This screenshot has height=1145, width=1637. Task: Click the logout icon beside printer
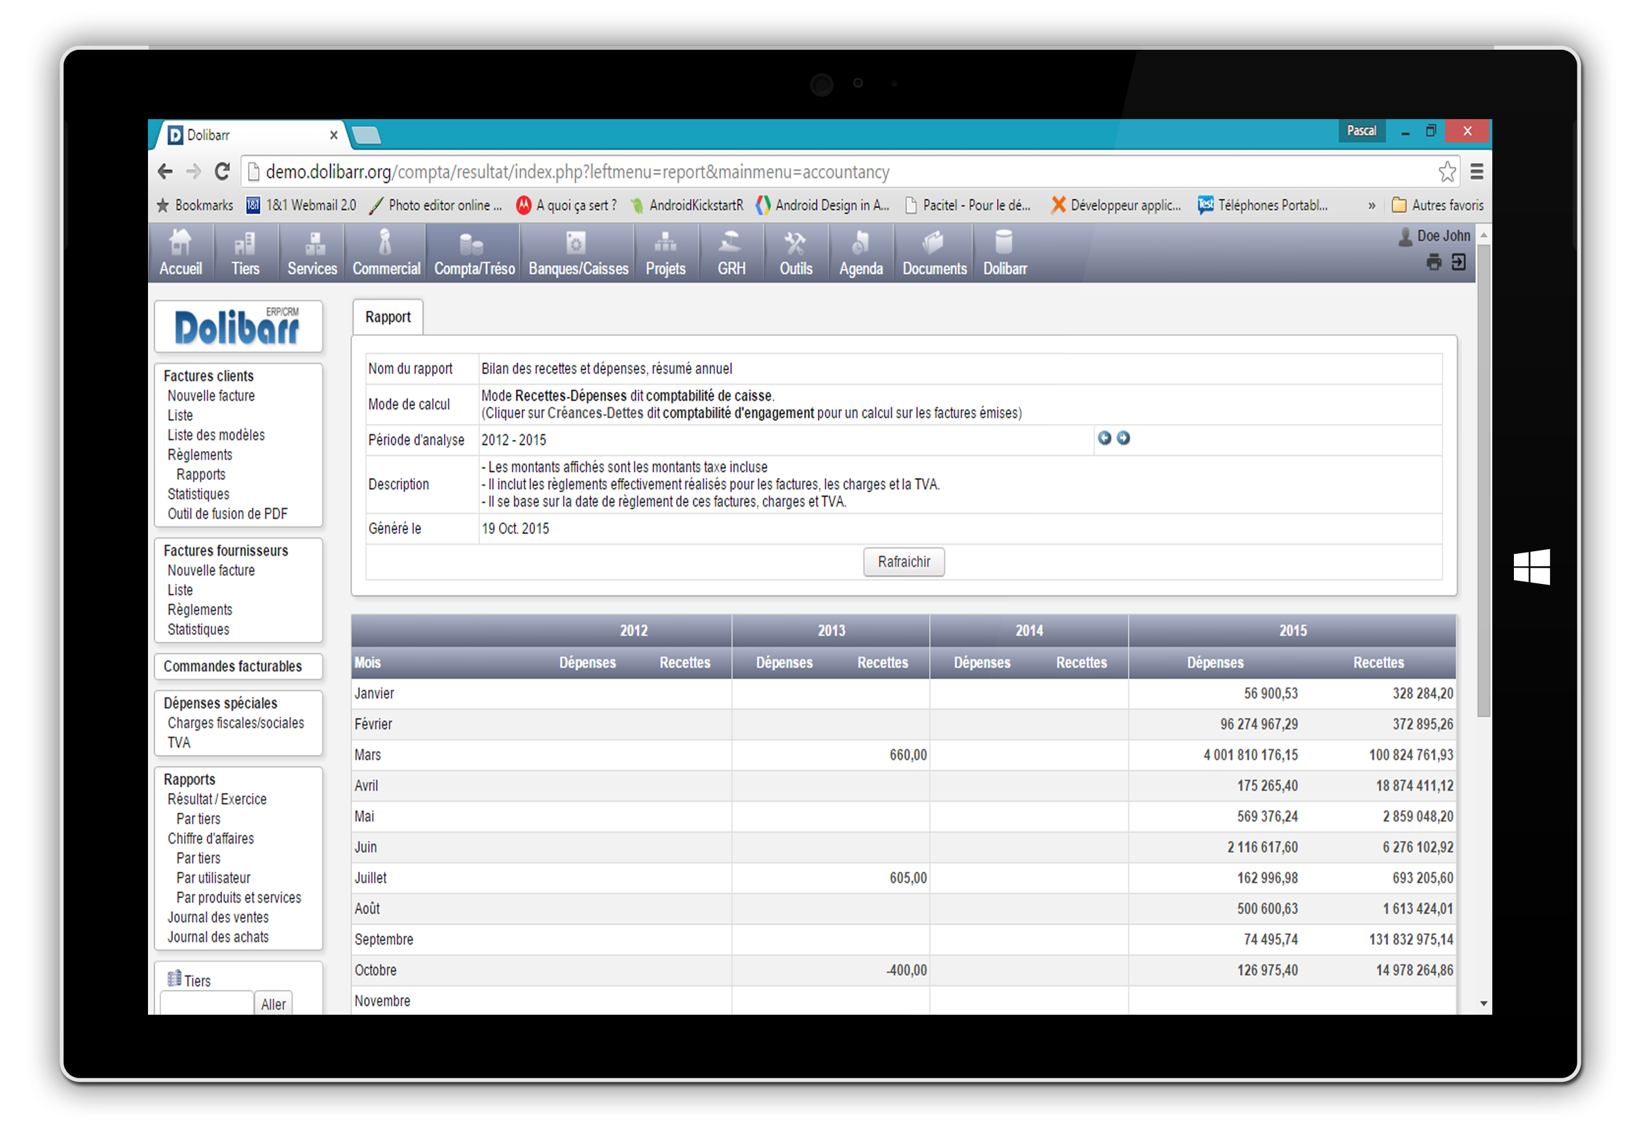click(1459, 263)
